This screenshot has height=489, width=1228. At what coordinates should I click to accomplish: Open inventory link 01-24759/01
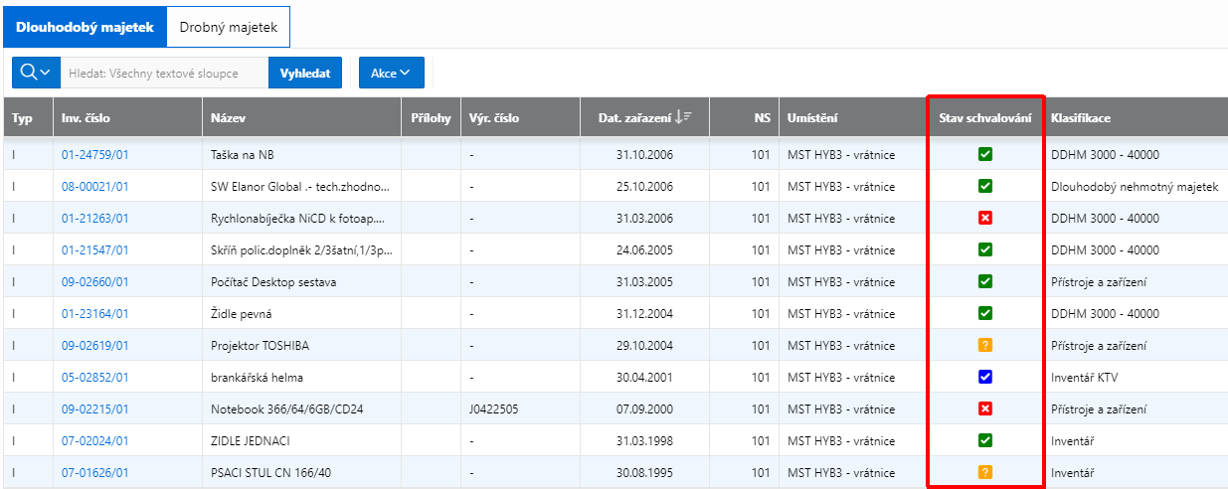[94, 155]
